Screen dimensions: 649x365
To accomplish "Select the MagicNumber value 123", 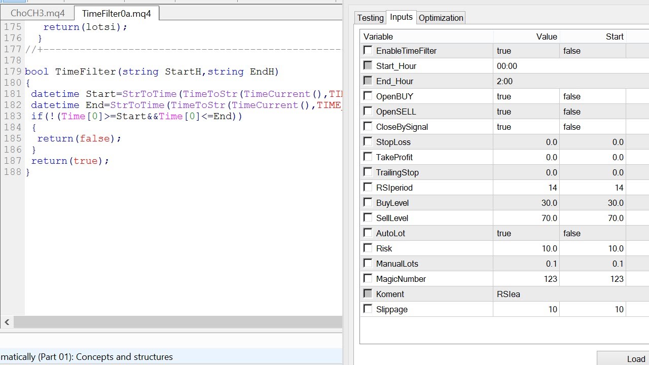I will [x=526, y=279].
